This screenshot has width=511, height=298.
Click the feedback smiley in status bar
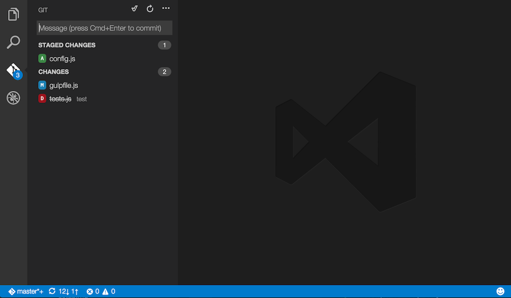click(500, 290)
